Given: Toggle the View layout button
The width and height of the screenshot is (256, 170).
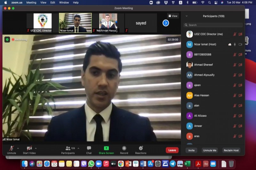Looking at the screenshot, I should (x=173, y=16).
